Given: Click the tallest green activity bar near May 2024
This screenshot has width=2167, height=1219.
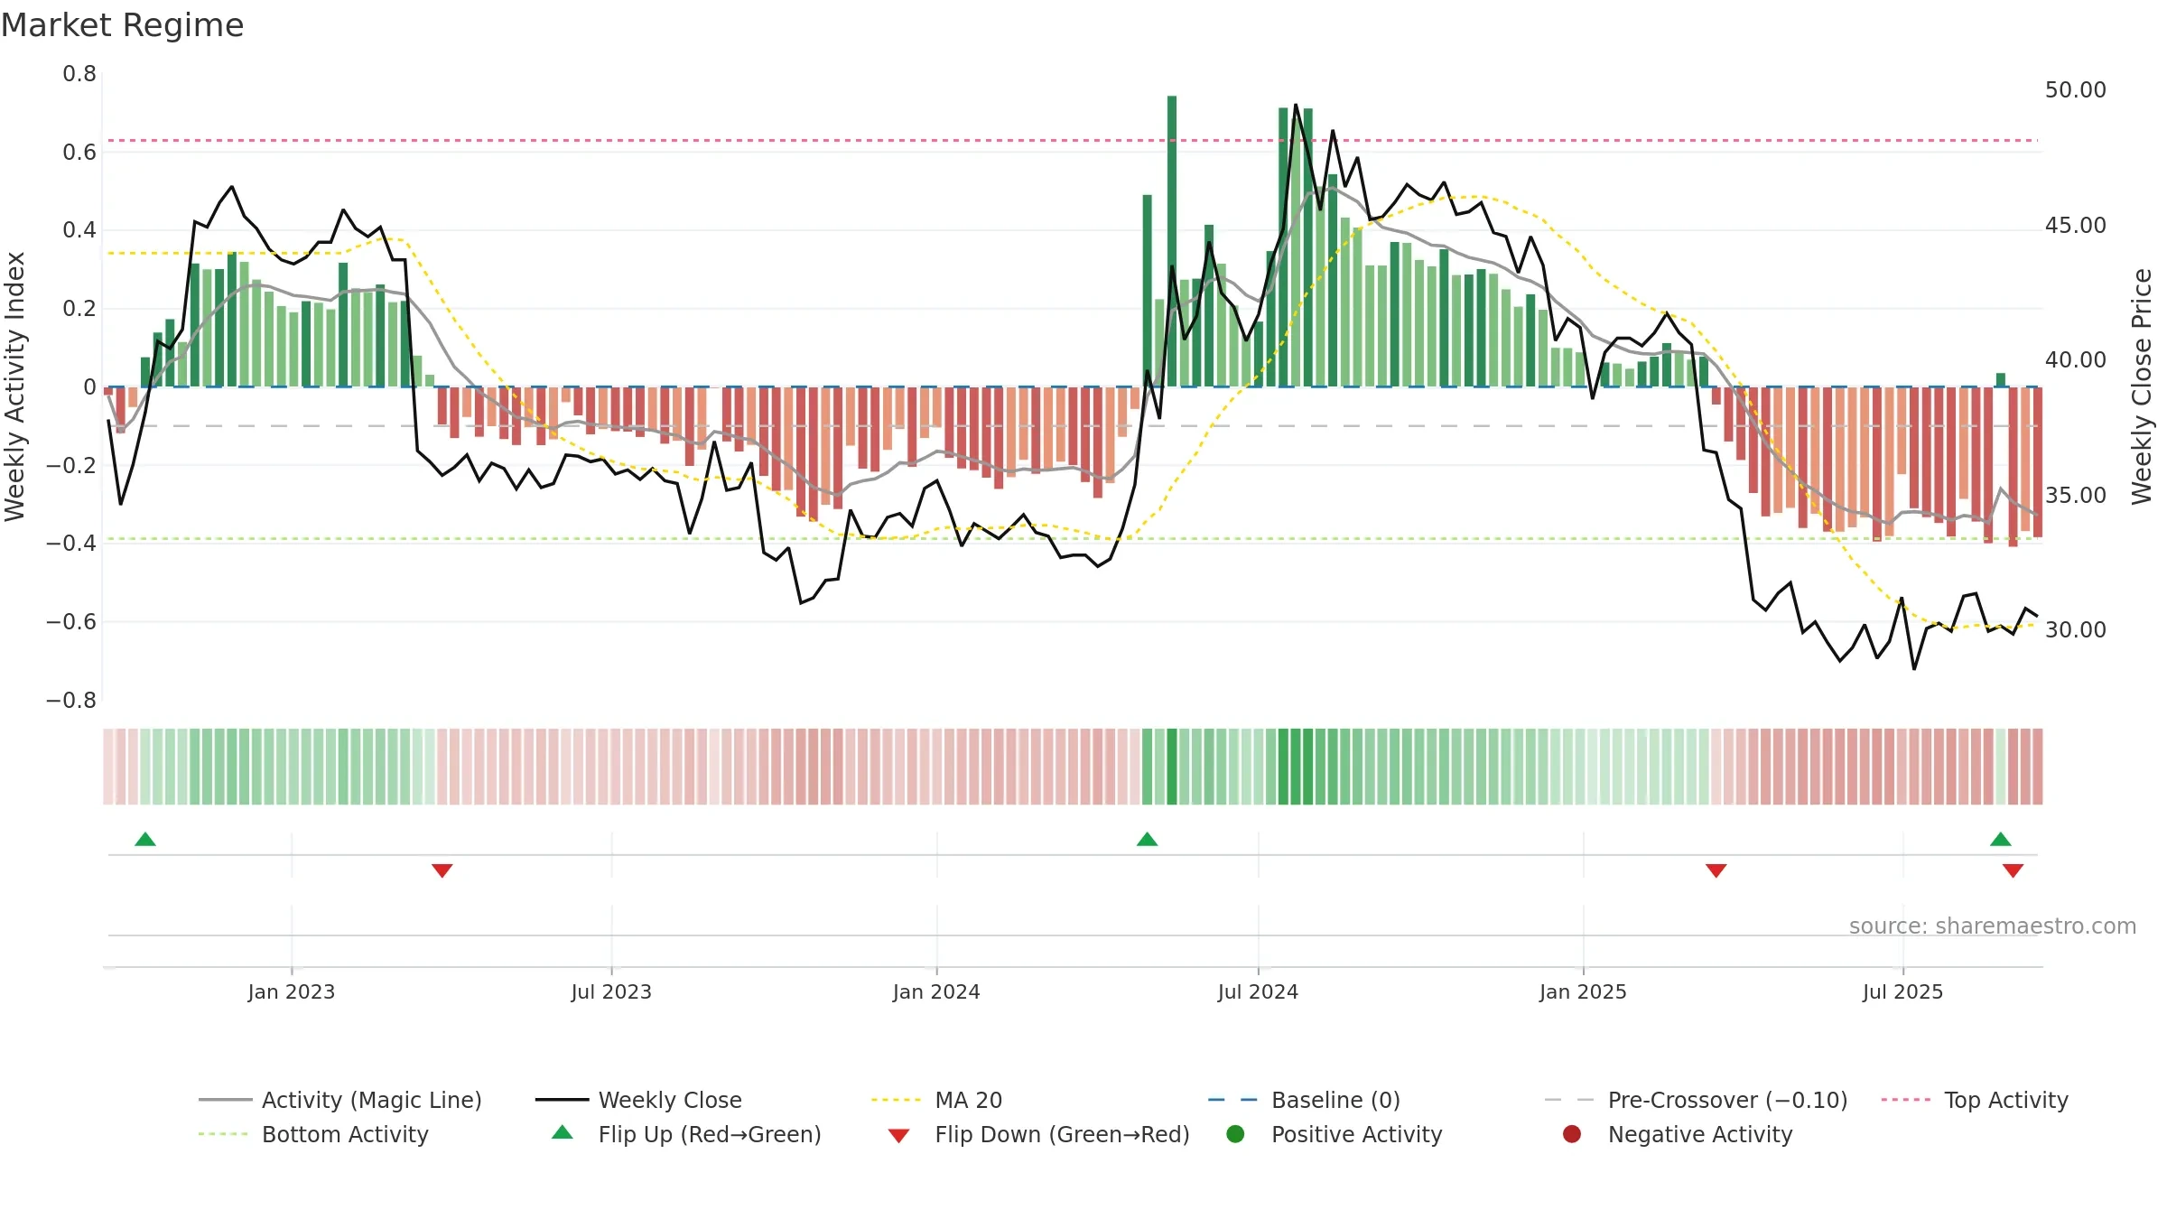Looking at the screenshot, I should pos(1172,241).
